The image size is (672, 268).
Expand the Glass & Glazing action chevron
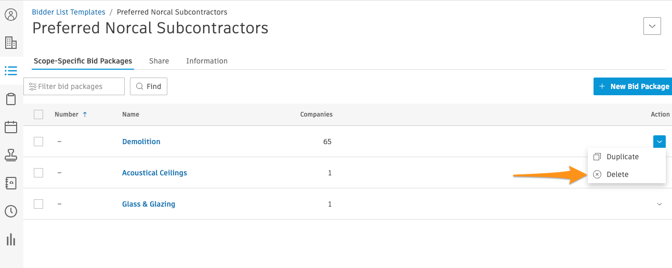[660, 204]
